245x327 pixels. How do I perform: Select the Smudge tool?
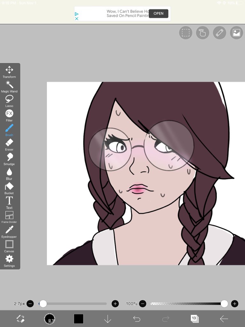point(9,160)
